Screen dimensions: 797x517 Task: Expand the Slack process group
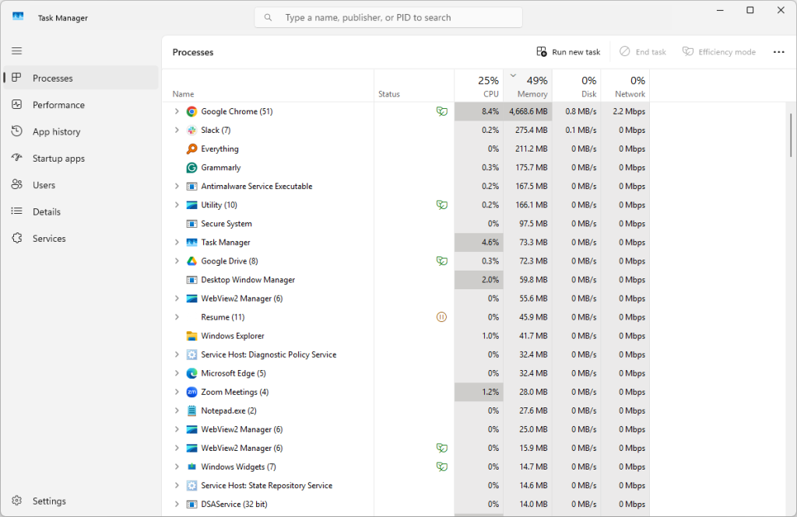coord(177,131)
